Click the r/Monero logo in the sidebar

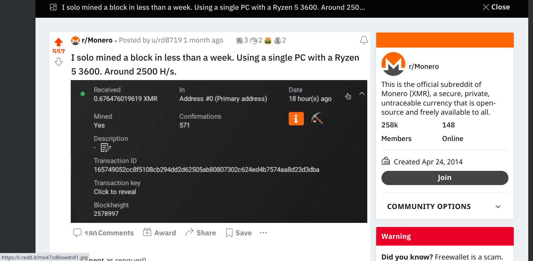coord(393,64)
